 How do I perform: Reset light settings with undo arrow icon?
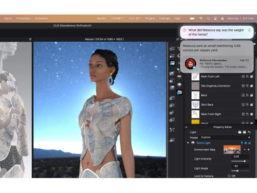pos(249,132)
